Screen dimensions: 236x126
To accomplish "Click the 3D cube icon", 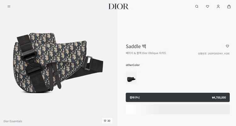I will click(105, 121).
